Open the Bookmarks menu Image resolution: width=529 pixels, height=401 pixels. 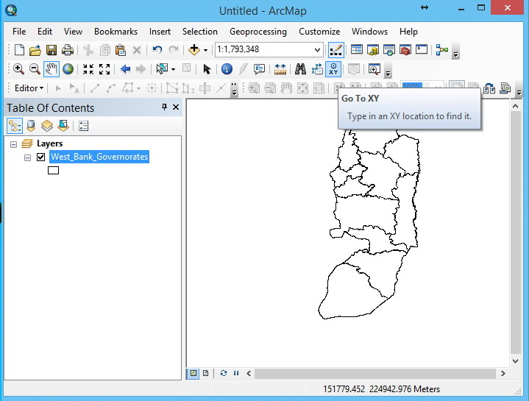116,32
